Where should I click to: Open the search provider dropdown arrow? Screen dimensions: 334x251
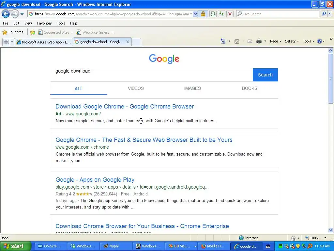coord(330,14)
